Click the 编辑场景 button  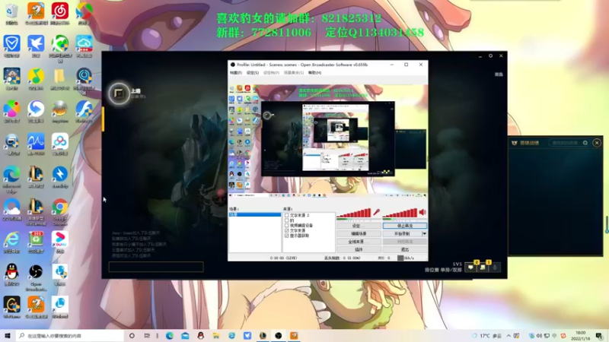[x=359, y=234]
